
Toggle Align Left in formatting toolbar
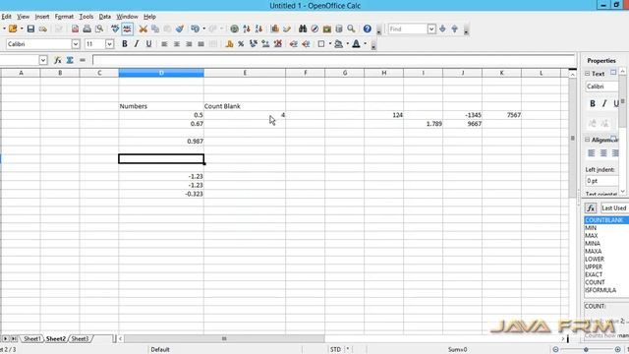(x=164, y=44)
